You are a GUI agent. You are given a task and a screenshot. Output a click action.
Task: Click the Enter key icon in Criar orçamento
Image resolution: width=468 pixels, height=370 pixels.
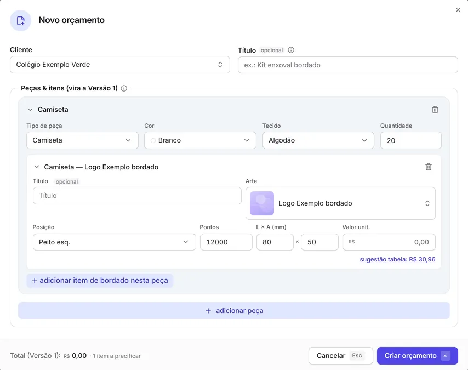click(x=446, y=356)
